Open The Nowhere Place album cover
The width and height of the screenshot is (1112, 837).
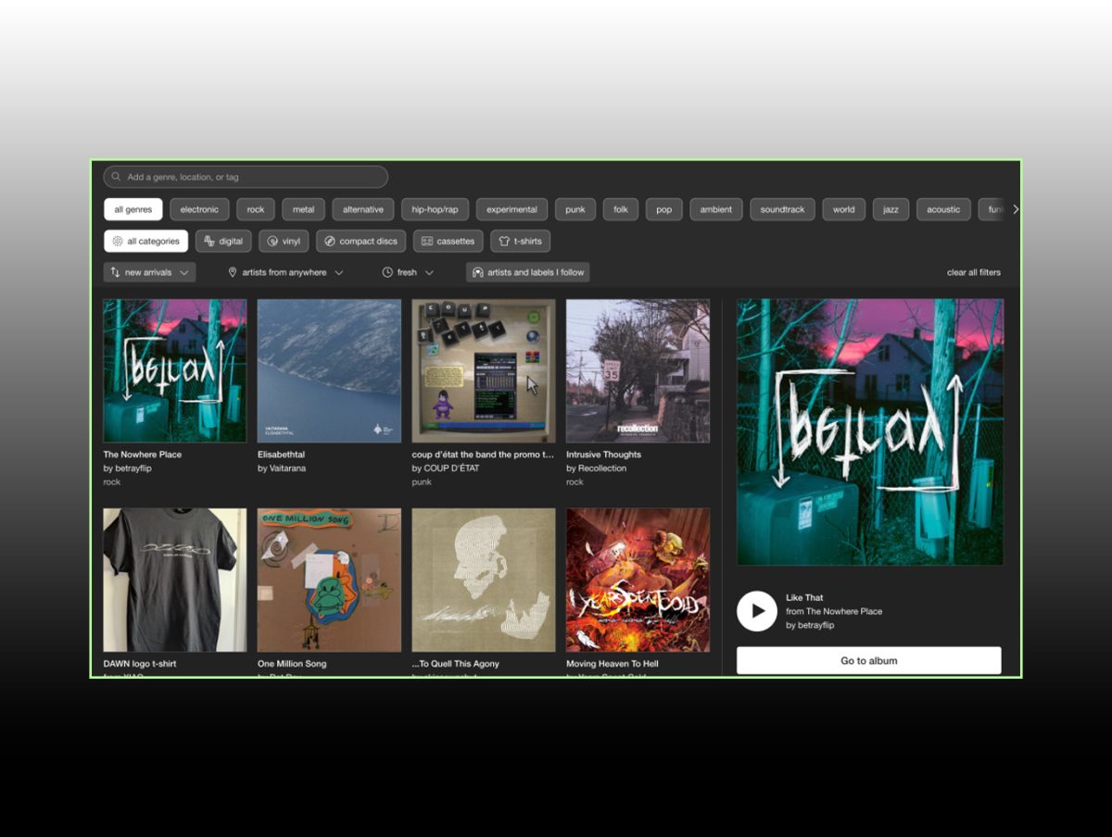click(175, 370)
